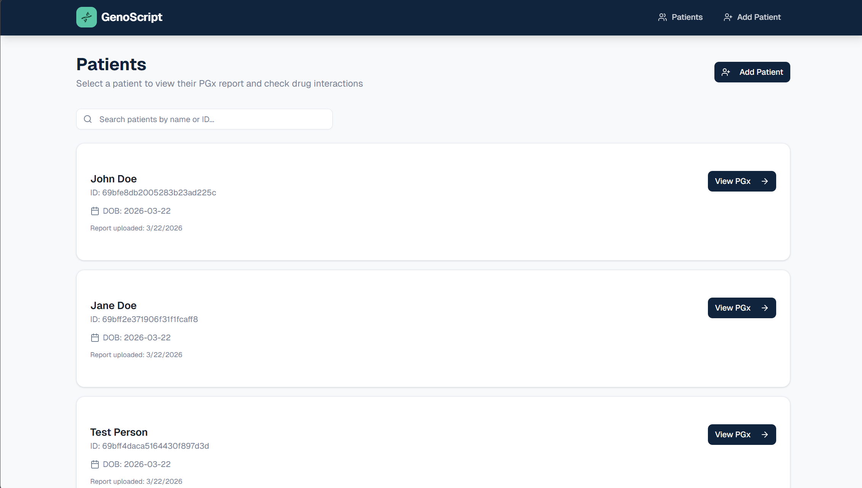This screenshot has width=862, height=488.
Task: Select the Test Person patient name
Action: (119, 432)
